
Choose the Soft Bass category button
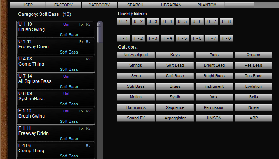click(x=175, y=76)
